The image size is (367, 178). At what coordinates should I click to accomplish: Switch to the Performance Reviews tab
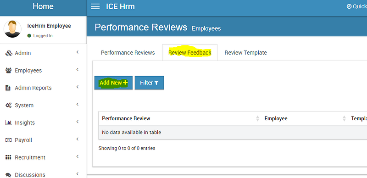point(128,53)
